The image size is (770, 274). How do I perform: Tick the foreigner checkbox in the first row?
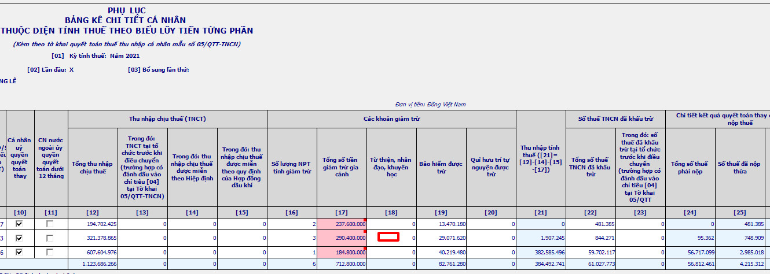coord(51,224)
